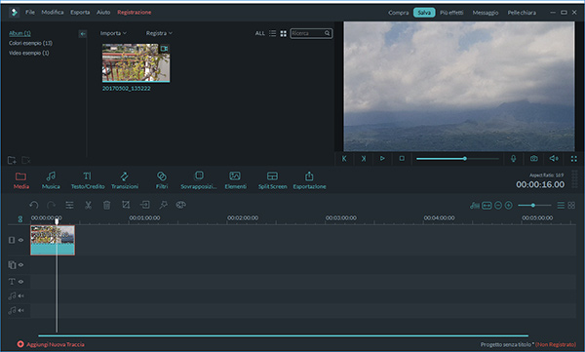This screenshot has height=352, width=585.
Task: Switch media to grid view
Action: click(x=283, y=33)
